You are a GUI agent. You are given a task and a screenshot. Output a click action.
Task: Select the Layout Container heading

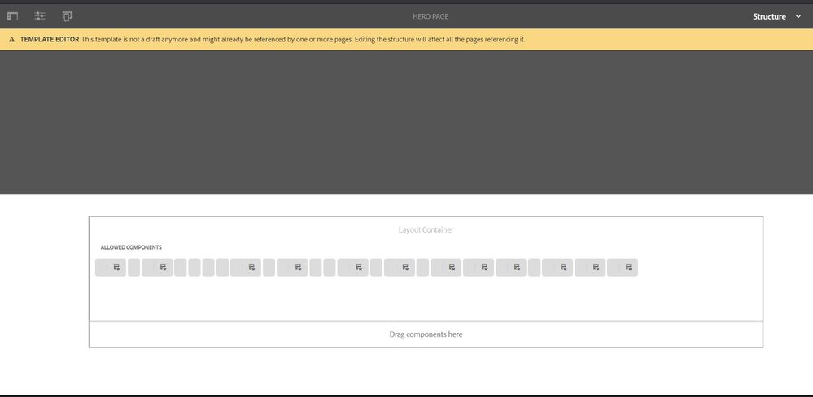pyautogui.click(x=426, y=230)
